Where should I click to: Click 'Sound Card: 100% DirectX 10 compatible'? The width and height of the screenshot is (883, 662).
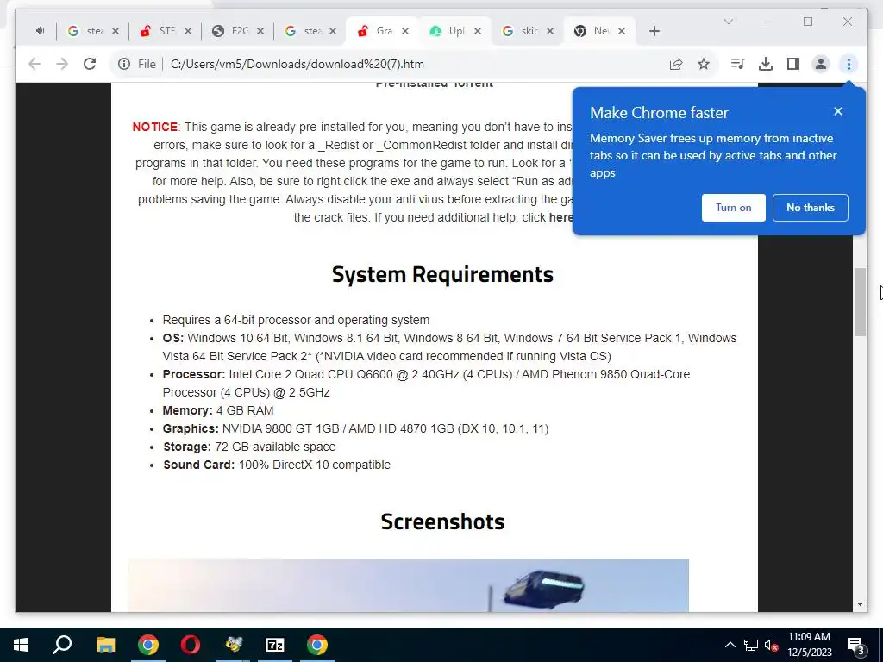277,465
